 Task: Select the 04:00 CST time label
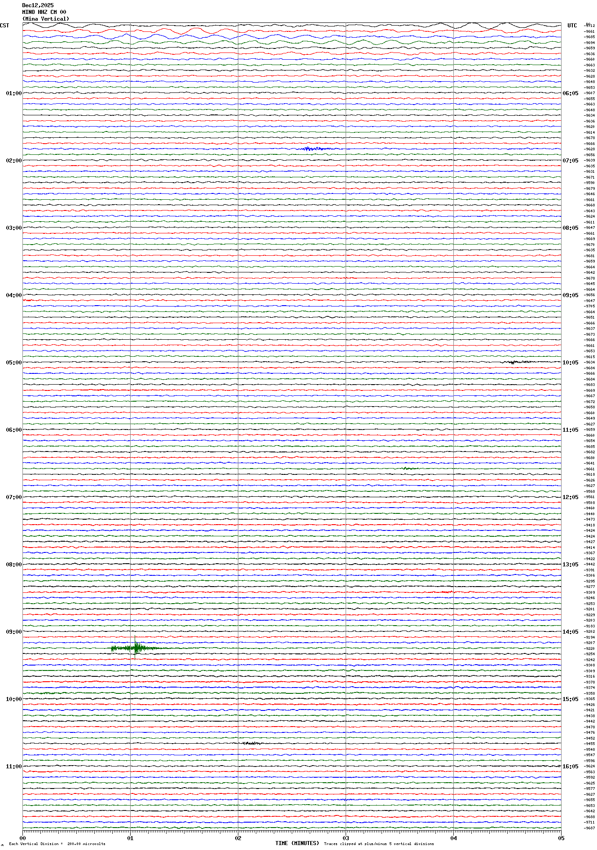pos(13,295)
